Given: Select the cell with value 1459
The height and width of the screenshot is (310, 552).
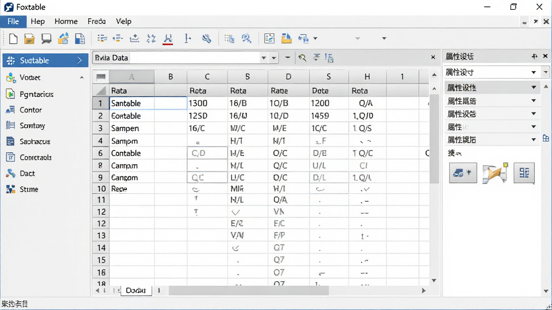Looking at the screenshot, I should tap(329, 116).
